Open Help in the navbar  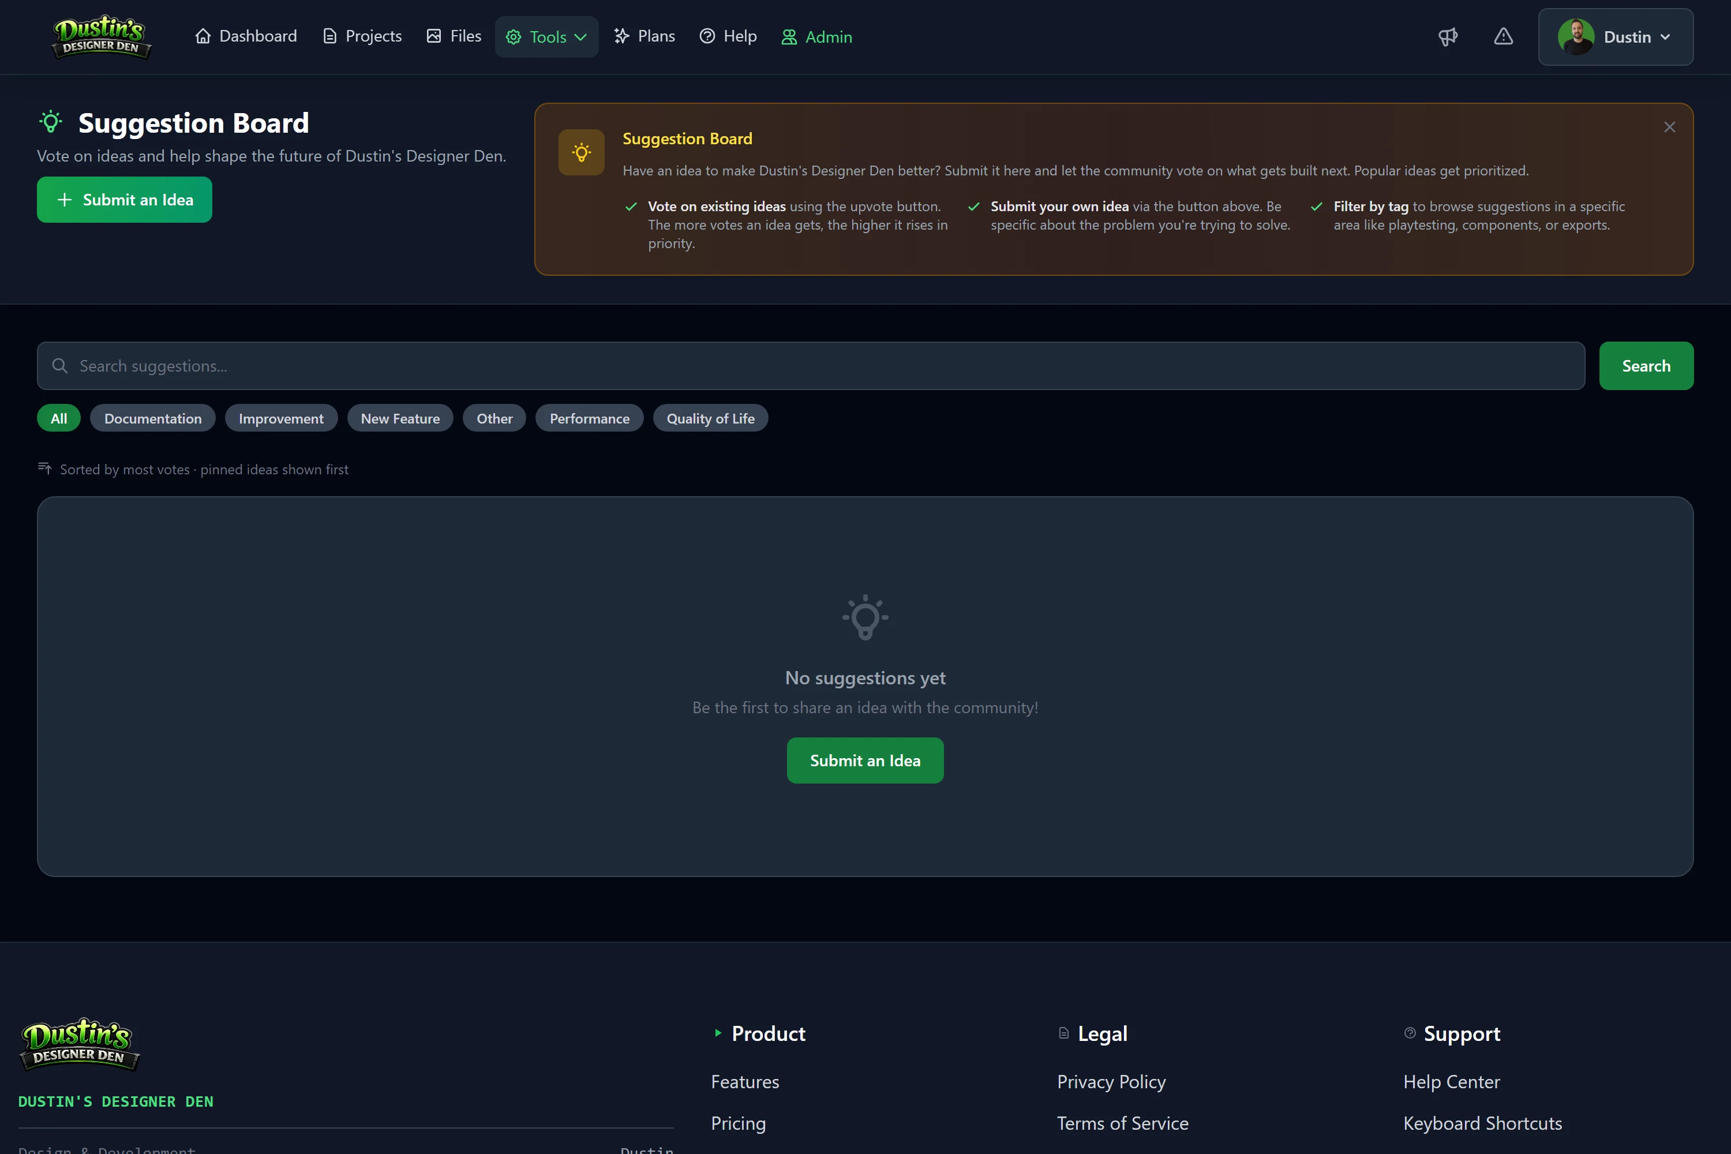click(728, 36)
